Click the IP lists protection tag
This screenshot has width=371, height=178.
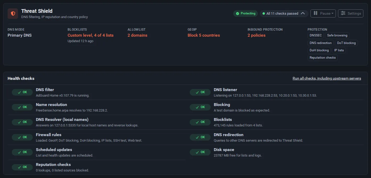click(x=339, y=50)
